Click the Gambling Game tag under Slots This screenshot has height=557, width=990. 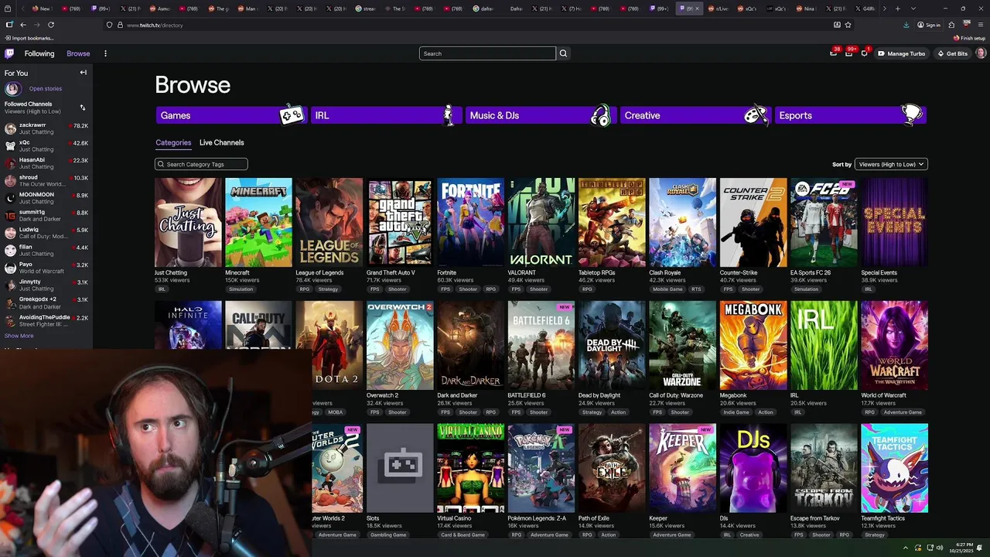[388, 535]
